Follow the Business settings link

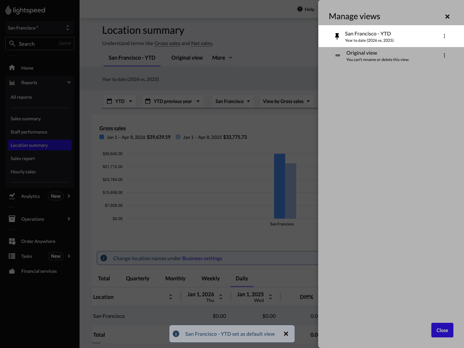pos(202,258)
